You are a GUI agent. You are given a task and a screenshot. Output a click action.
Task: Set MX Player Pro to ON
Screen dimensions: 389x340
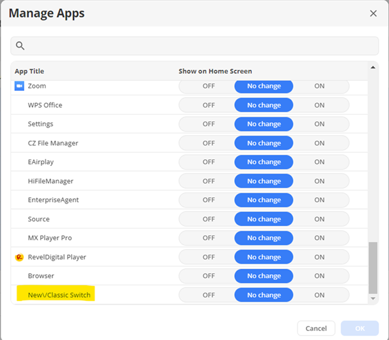point(319,238)
